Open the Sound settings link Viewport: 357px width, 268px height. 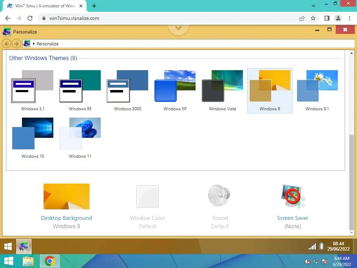220,218
